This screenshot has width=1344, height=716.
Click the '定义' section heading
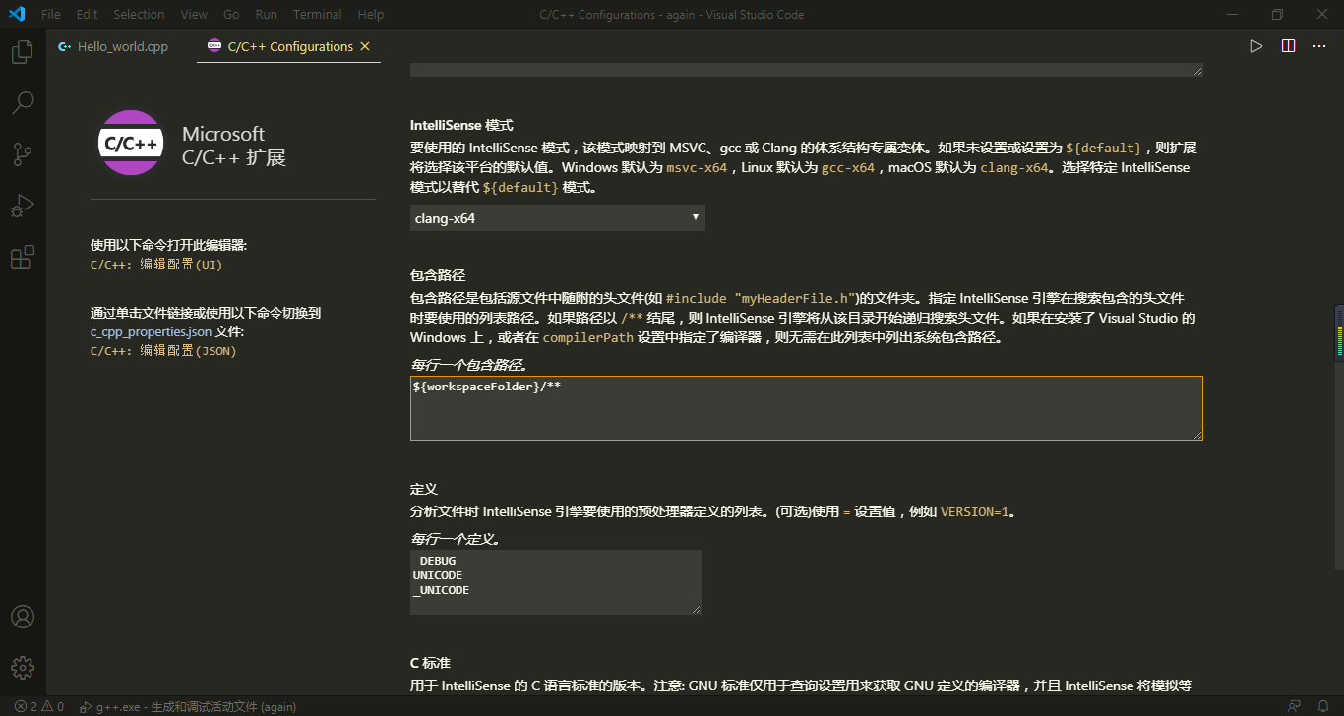coord(423,489)
